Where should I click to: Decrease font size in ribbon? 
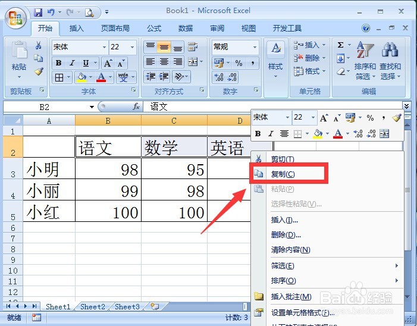coord(121,63)
